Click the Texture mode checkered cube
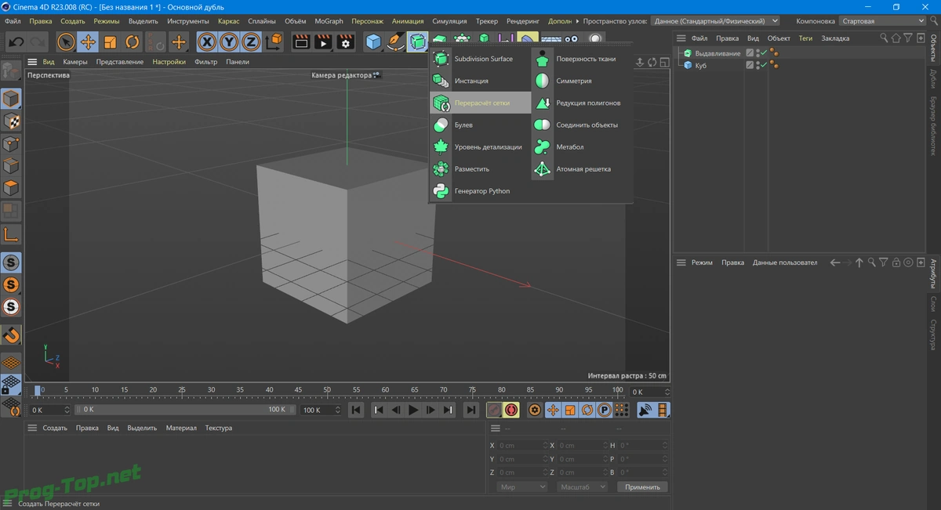941x510 pixels. (x=11, y=121)
